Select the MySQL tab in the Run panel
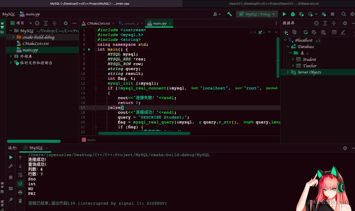The height and width of the screenshot is (211, 355). (36, 148)
